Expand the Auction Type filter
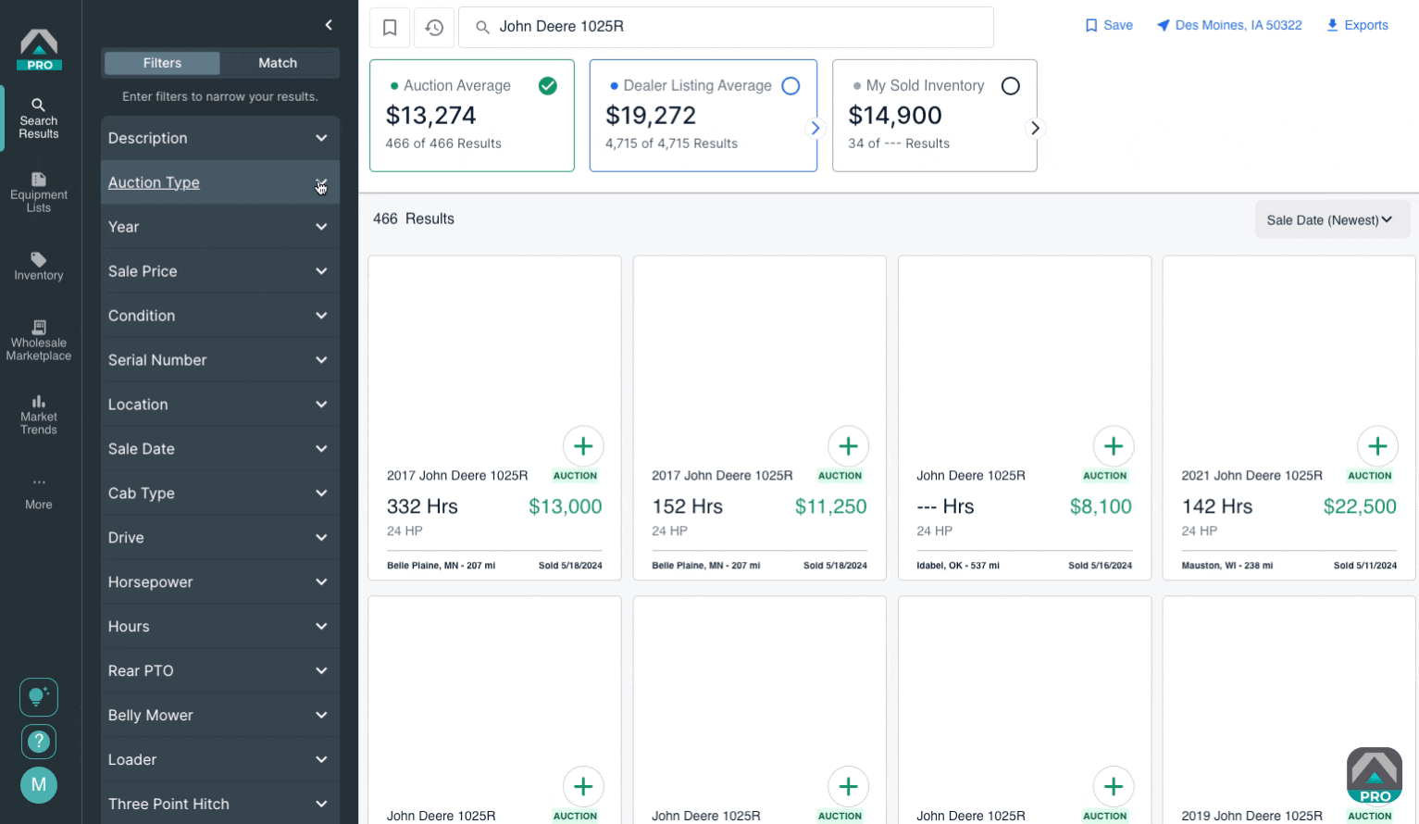 (x=219, y=182)
